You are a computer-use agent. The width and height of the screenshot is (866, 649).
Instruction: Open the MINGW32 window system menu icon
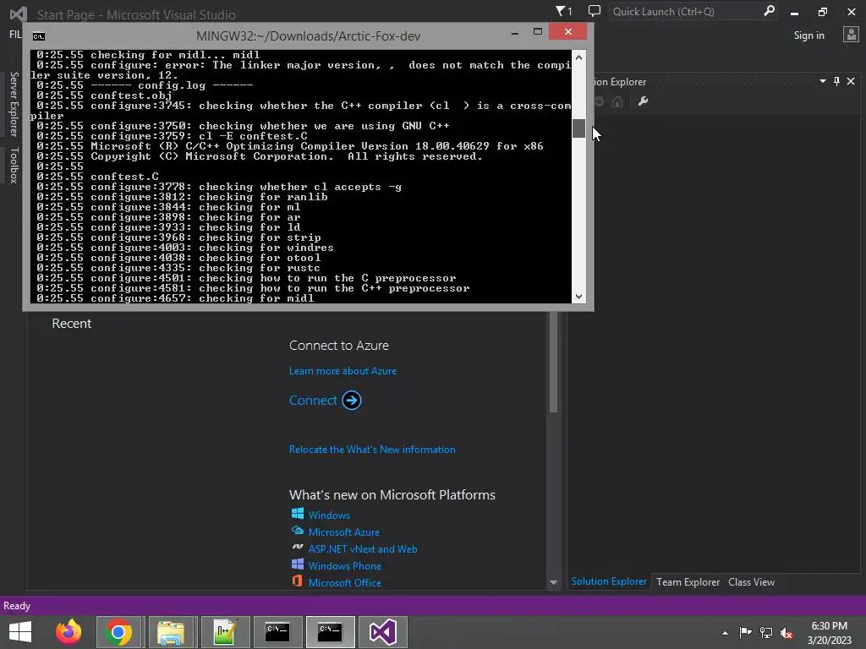(x=39, y=36)
